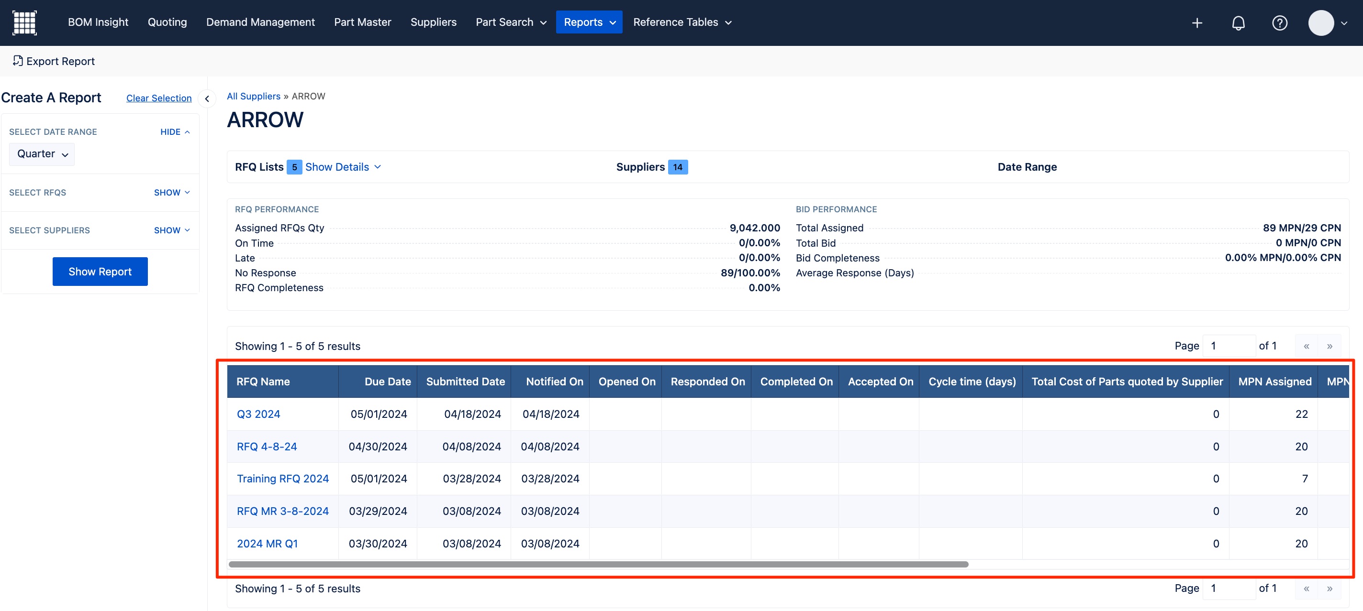Click the RFQ Lists count badge 5

[294, 167]
